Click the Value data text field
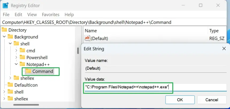 [155, 87]
